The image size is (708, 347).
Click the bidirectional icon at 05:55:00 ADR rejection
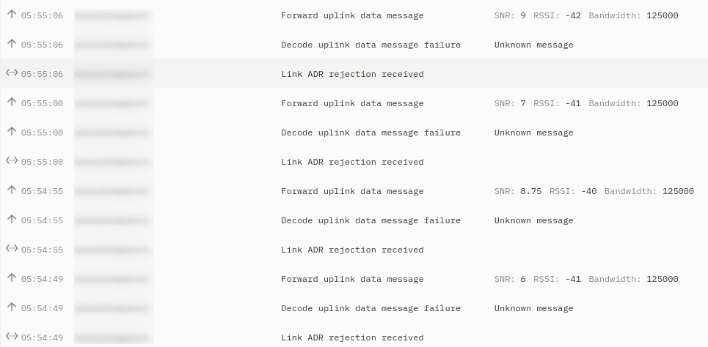point(12,160)
